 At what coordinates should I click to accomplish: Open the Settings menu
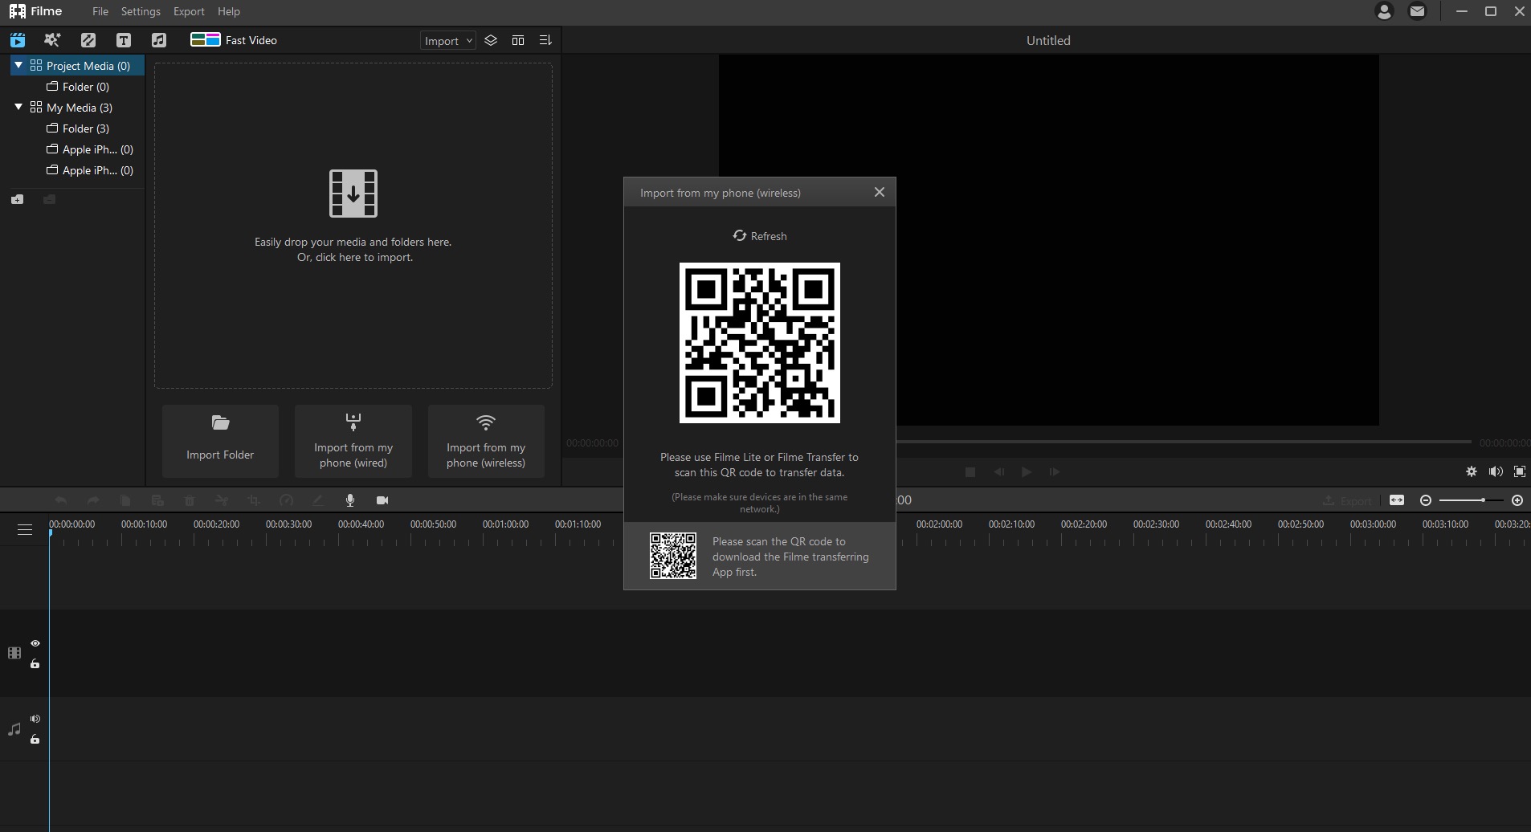point(141,11)
